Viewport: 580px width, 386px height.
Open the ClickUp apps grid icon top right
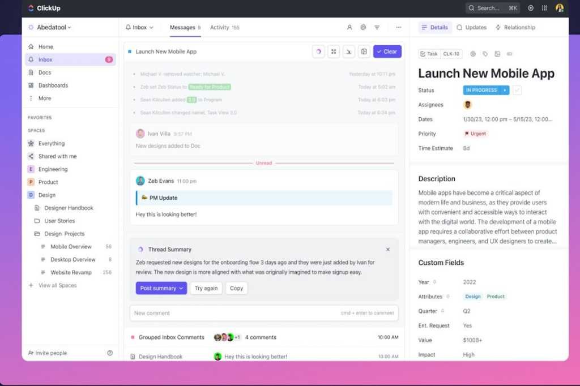click(544, 8)
